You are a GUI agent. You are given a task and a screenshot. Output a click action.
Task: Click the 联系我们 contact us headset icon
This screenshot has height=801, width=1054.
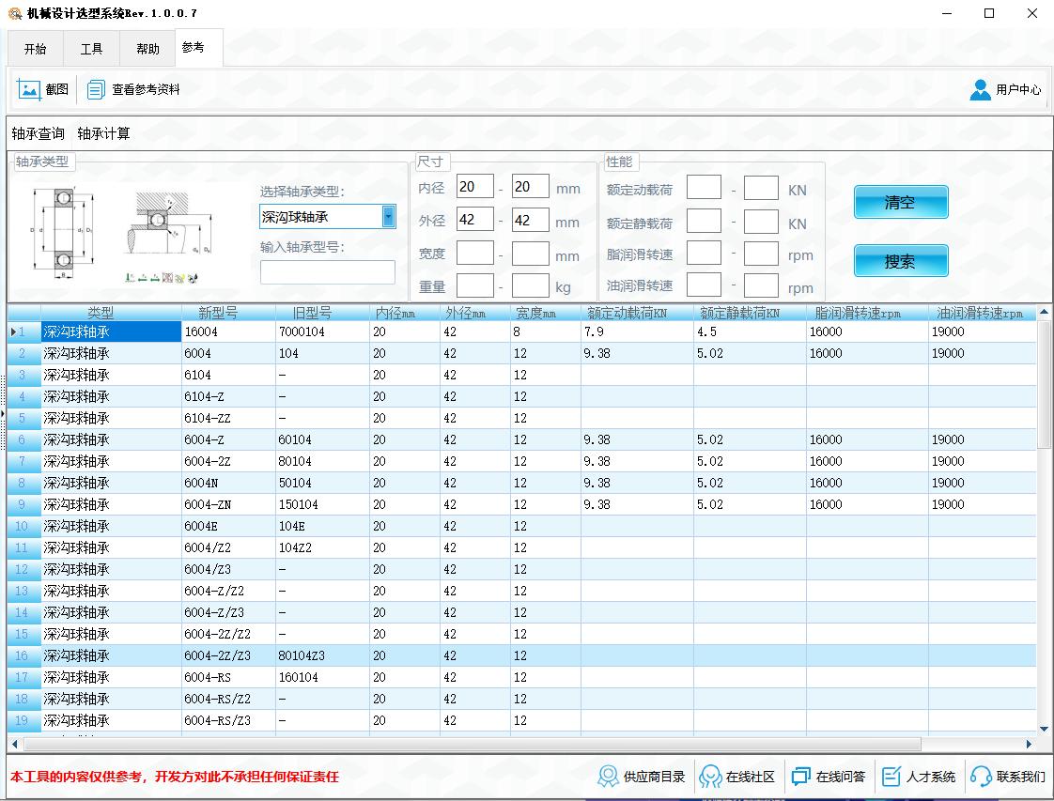point(981,777)
